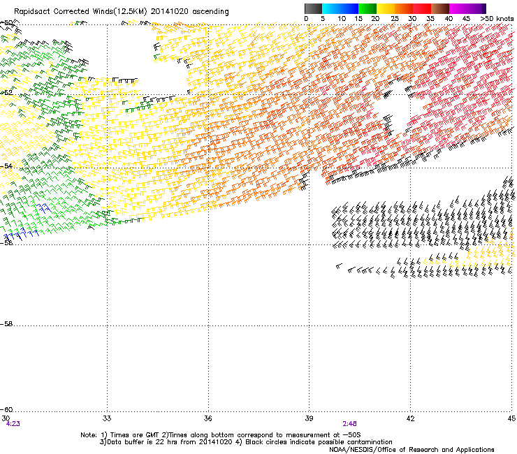Image resolution: width=517 pixels, height=454 pixels.
Task: Click the '25' value on the color scale
Action: (x=395, y=19)
